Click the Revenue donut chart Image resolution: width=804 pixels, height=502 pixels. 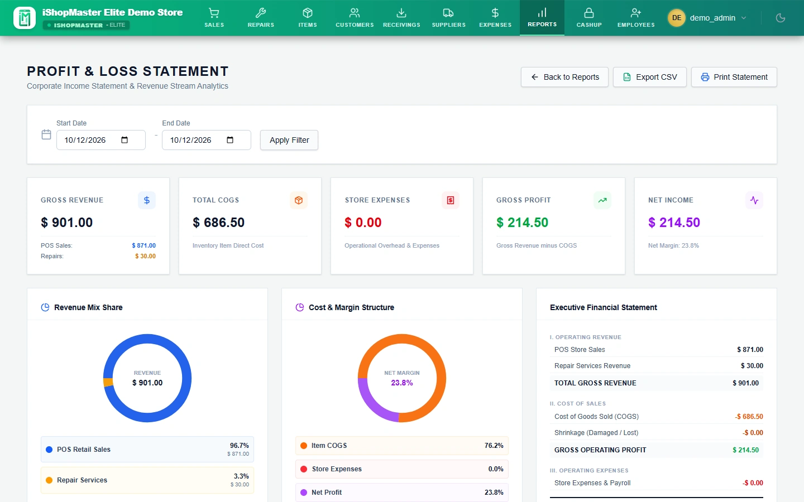pyautogui.click(x=147, y=378)
